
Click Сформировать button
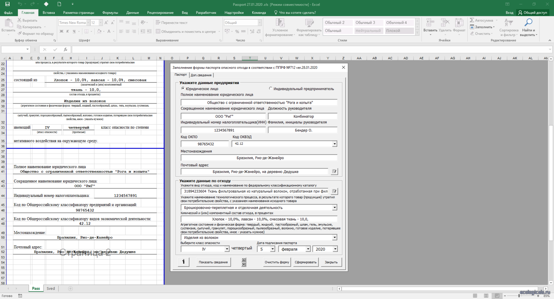pos(306,262)
